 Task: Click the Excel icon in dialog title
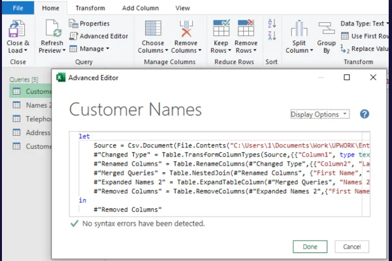click(x=61, y=78)
